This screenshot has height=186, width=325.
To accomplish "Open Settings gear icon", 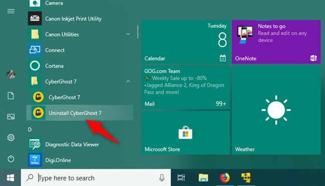I will [11, 138].
